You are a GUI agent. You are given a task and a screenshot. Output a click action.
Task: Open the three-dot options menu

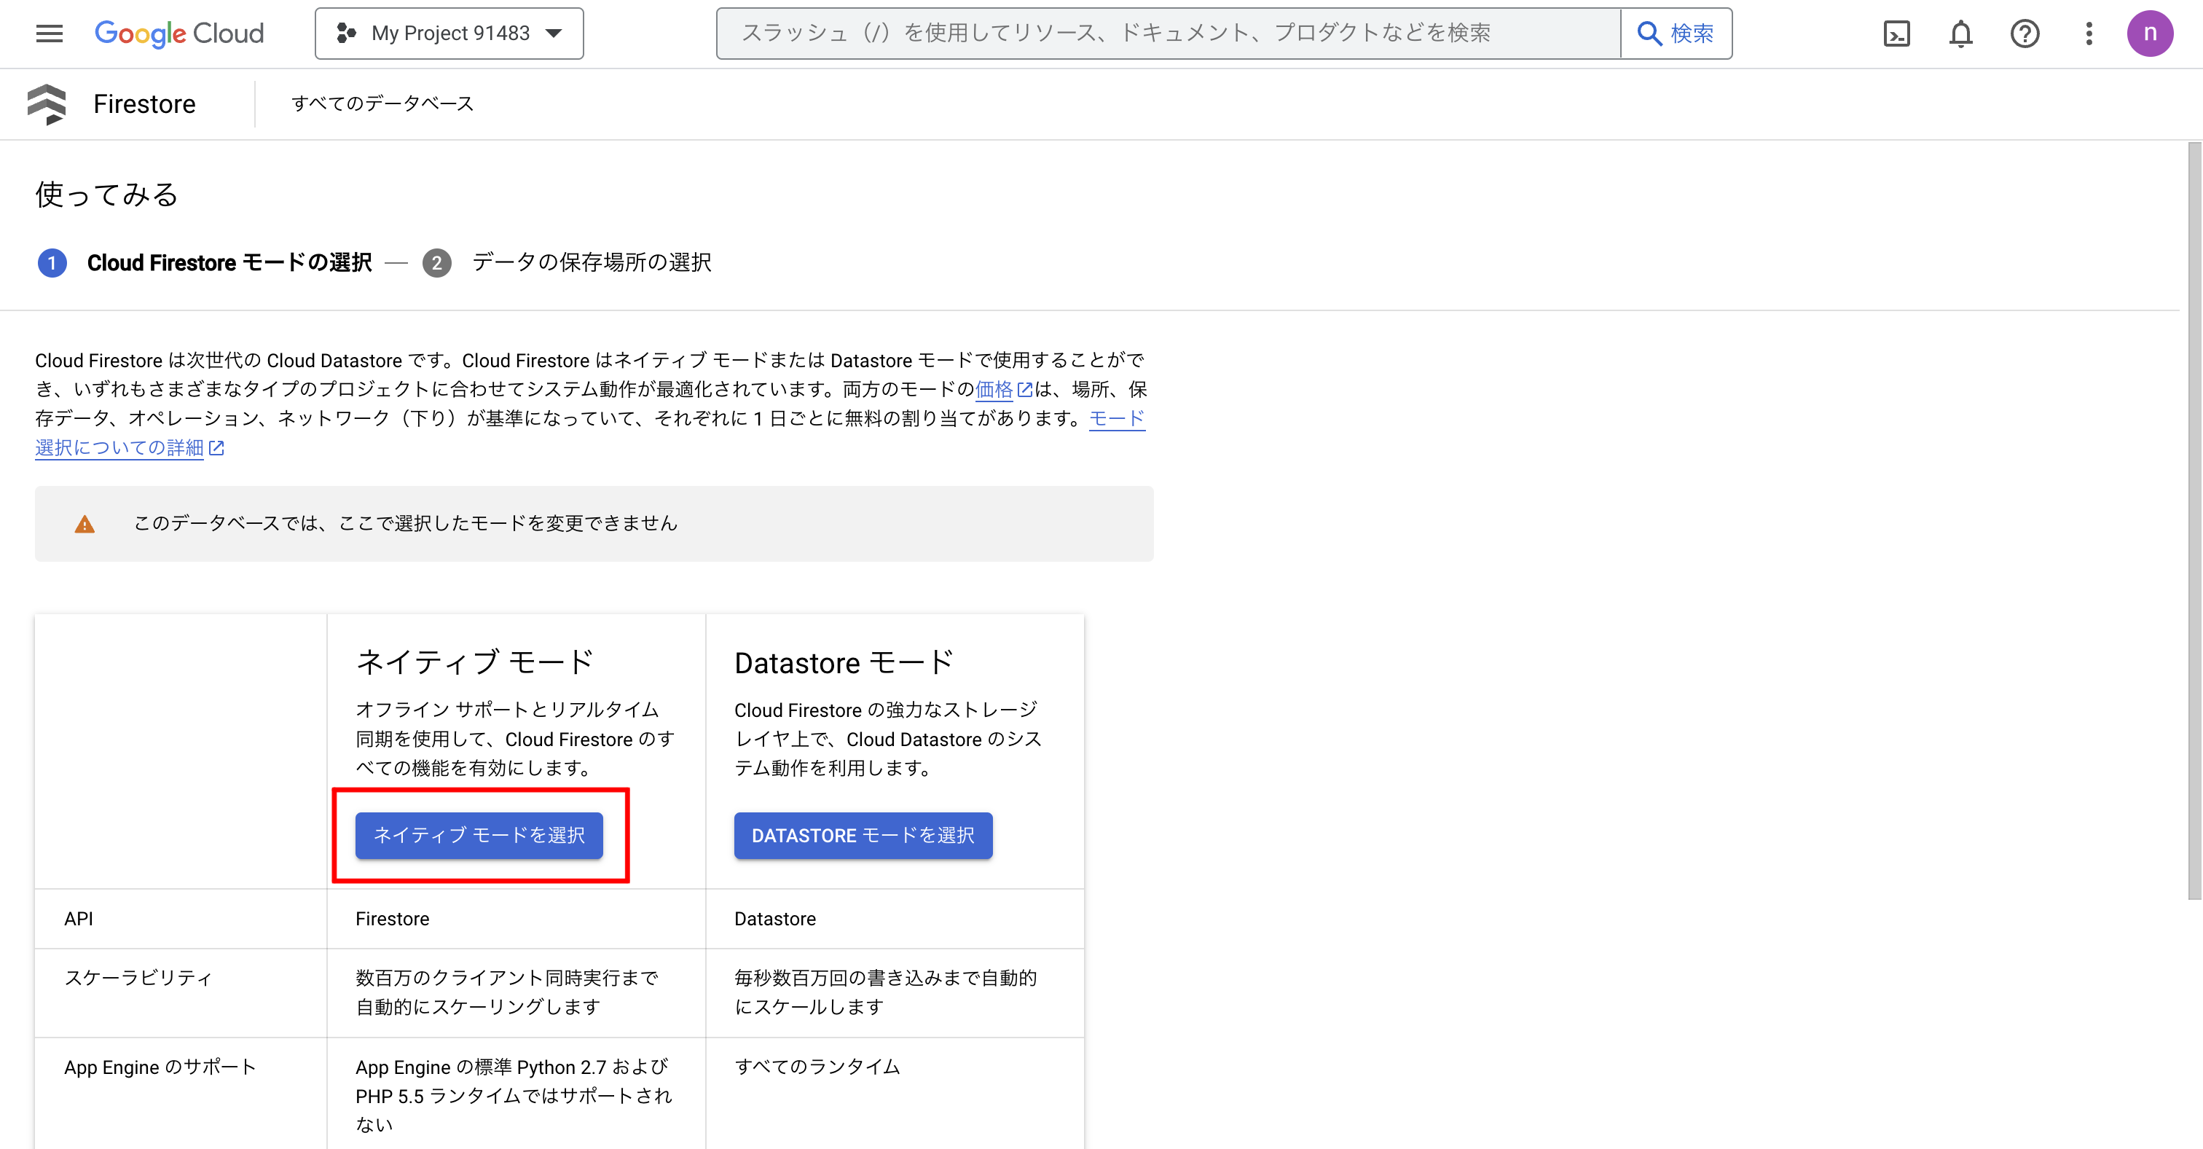(2088, 34)
